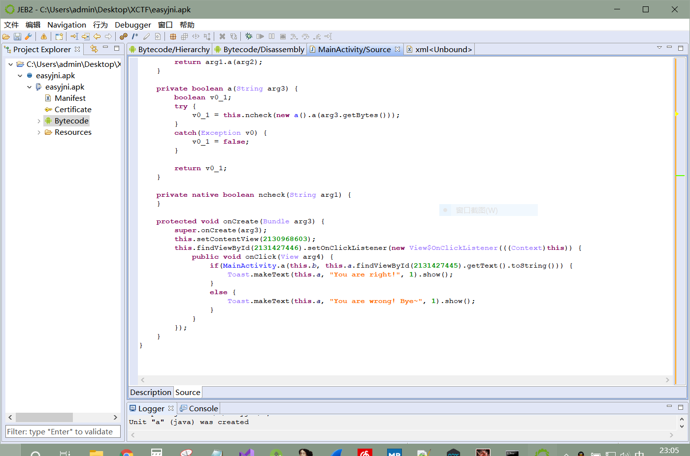690x456 pixels.
Task: Click the rename pencil icon in the toolbar
Action: click(146, 36)
